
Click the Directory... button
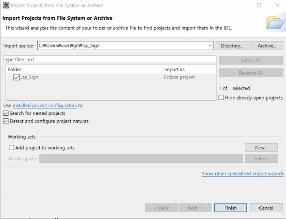[x=232, y=46]
